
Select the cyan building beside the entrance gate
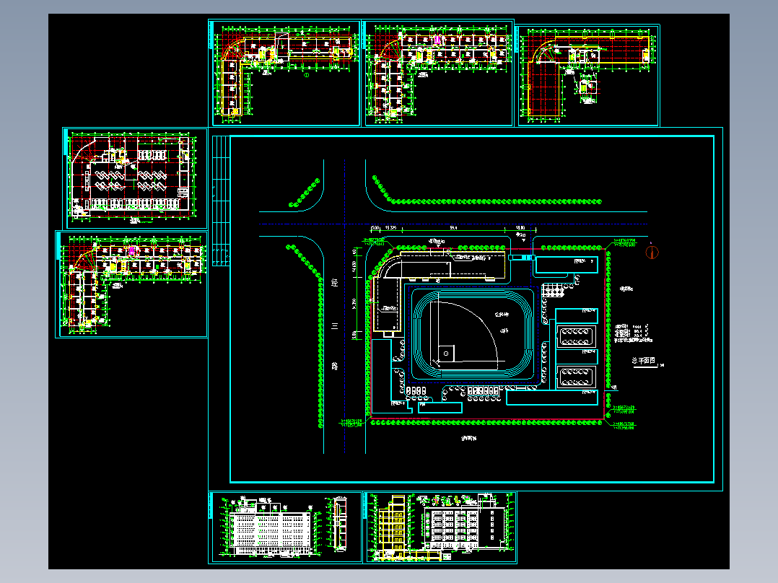point(567,266)
